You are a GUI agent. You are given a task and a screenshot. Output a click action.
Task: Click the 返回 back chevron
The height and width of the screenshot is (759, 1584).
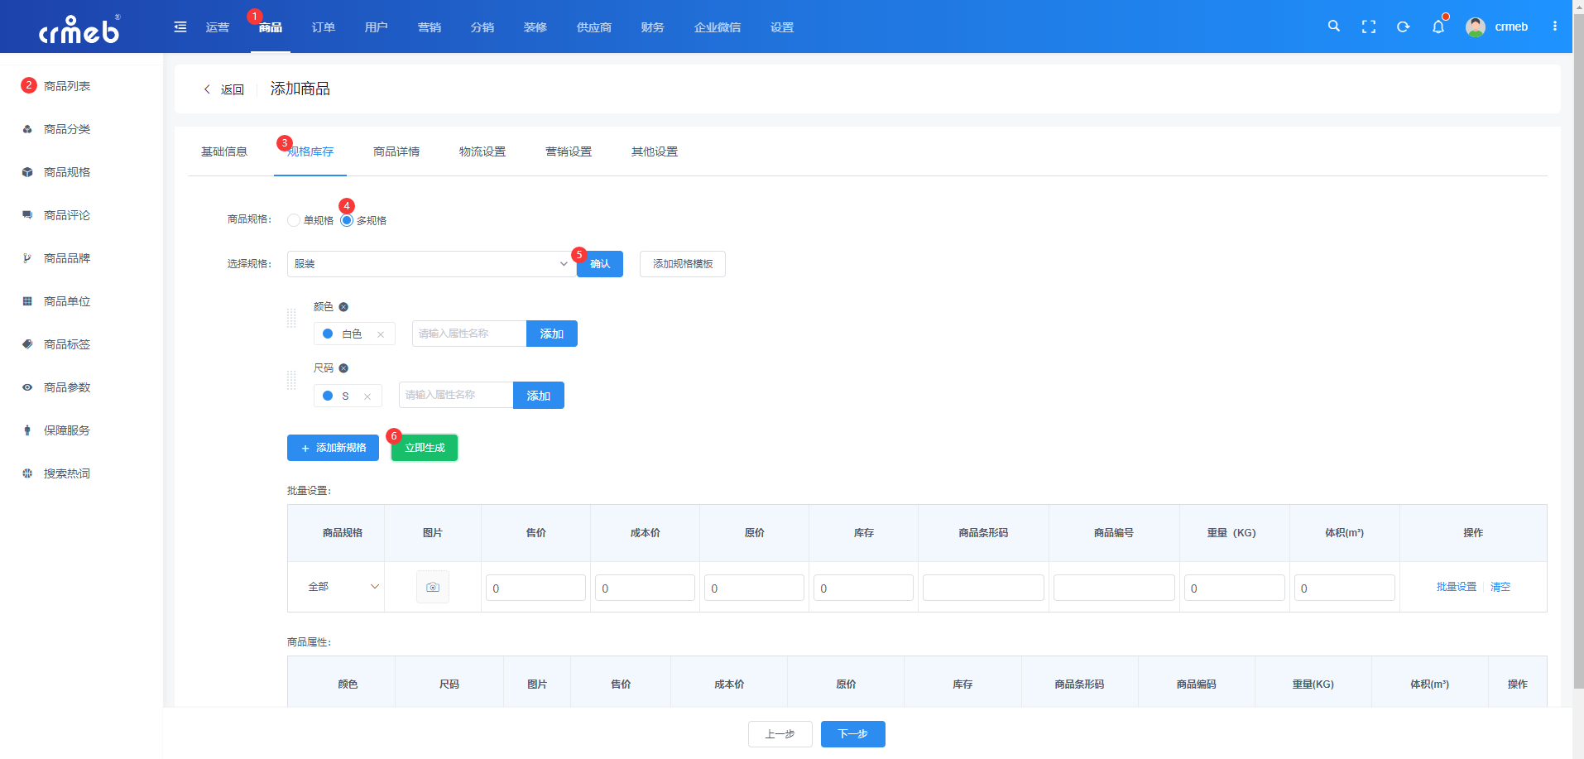tap(207, 89)
